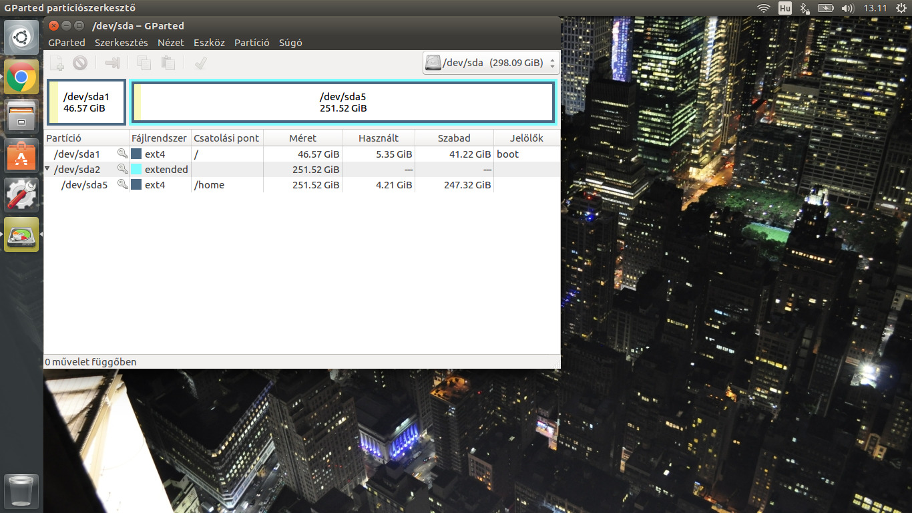Click the 4.21 GiB used value
Viewport: 912px width, 513px height.
[x=395, y=184]
